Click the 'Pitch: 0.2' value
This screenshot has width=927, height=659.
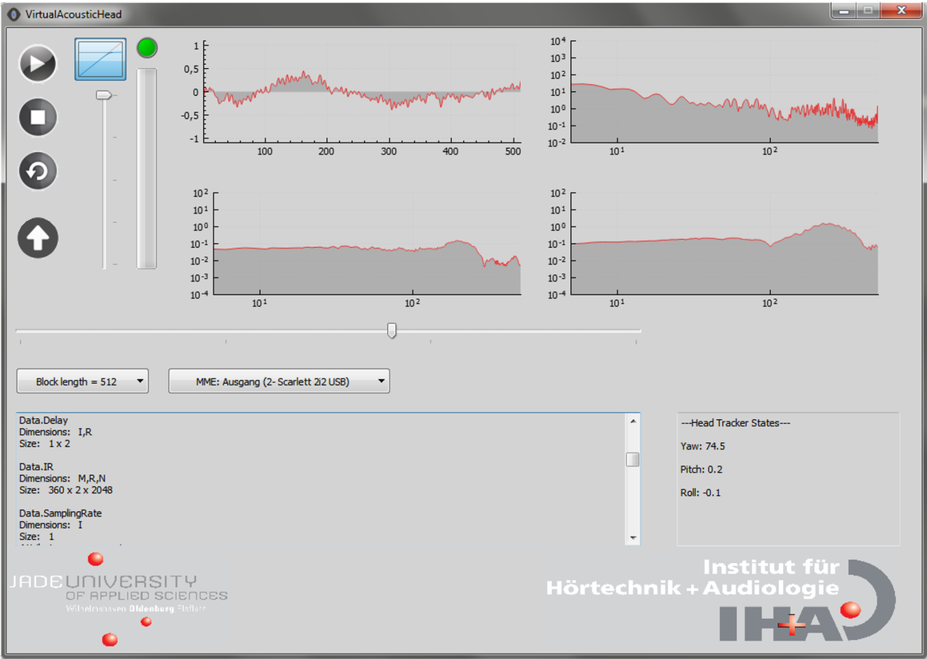[x=701, y=469]
